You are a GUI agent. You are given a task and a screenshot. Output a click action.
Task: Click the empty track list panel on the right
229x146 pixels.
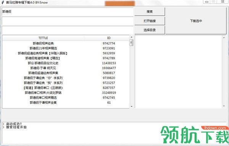(178, 72)
